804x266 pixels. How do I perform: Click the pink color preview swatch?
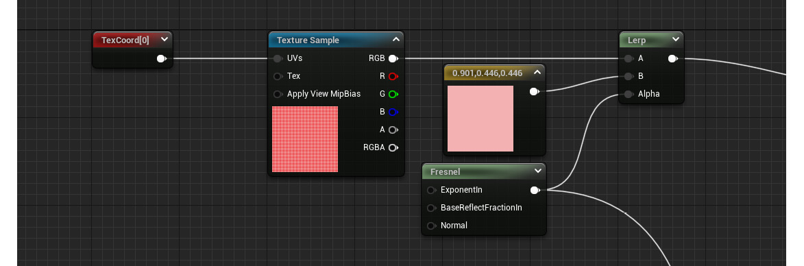tap(480, 119)
